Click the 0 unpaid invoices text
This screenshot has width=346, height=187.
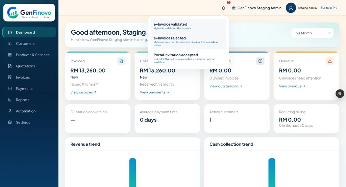click(224, 78)
